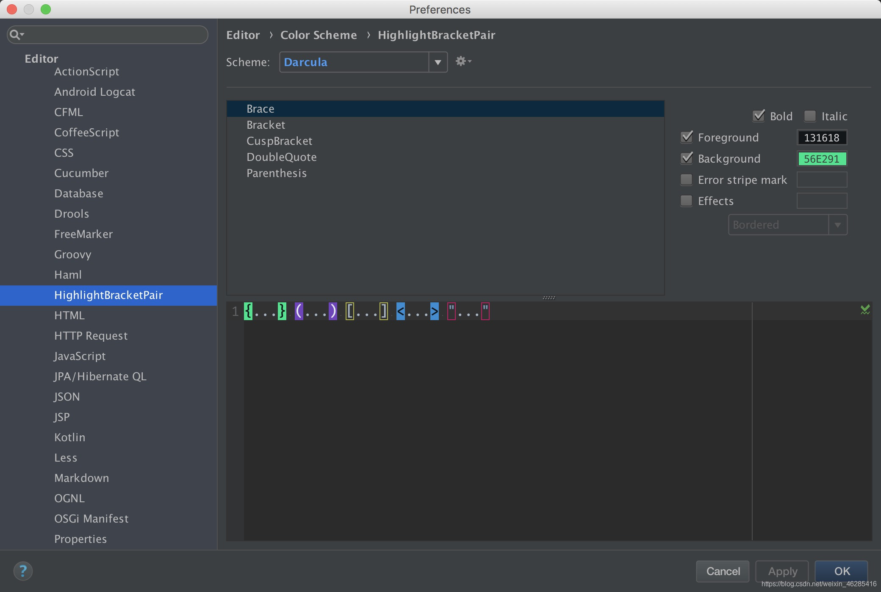The image size is (881, 592).
Task: Click the Background color swatch 56E291
Action: tap(822, 158)
